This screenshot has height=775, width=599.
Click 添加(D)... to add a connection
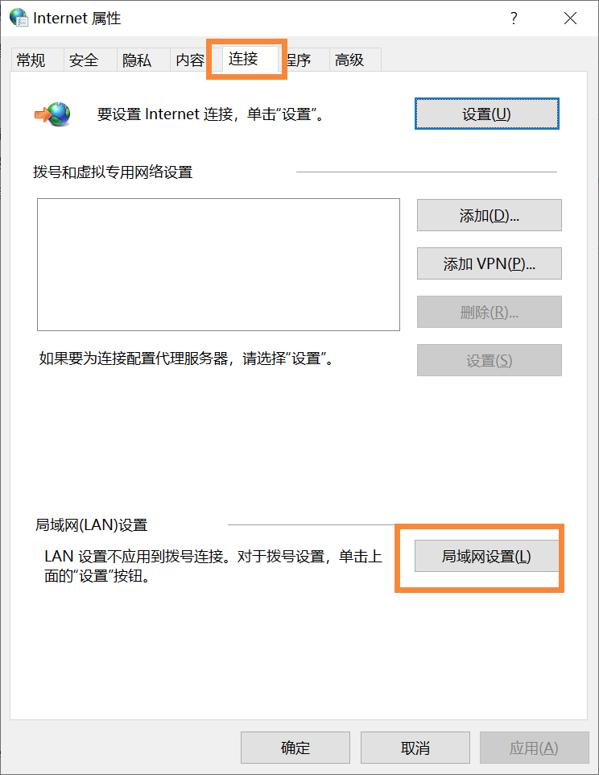490,215
